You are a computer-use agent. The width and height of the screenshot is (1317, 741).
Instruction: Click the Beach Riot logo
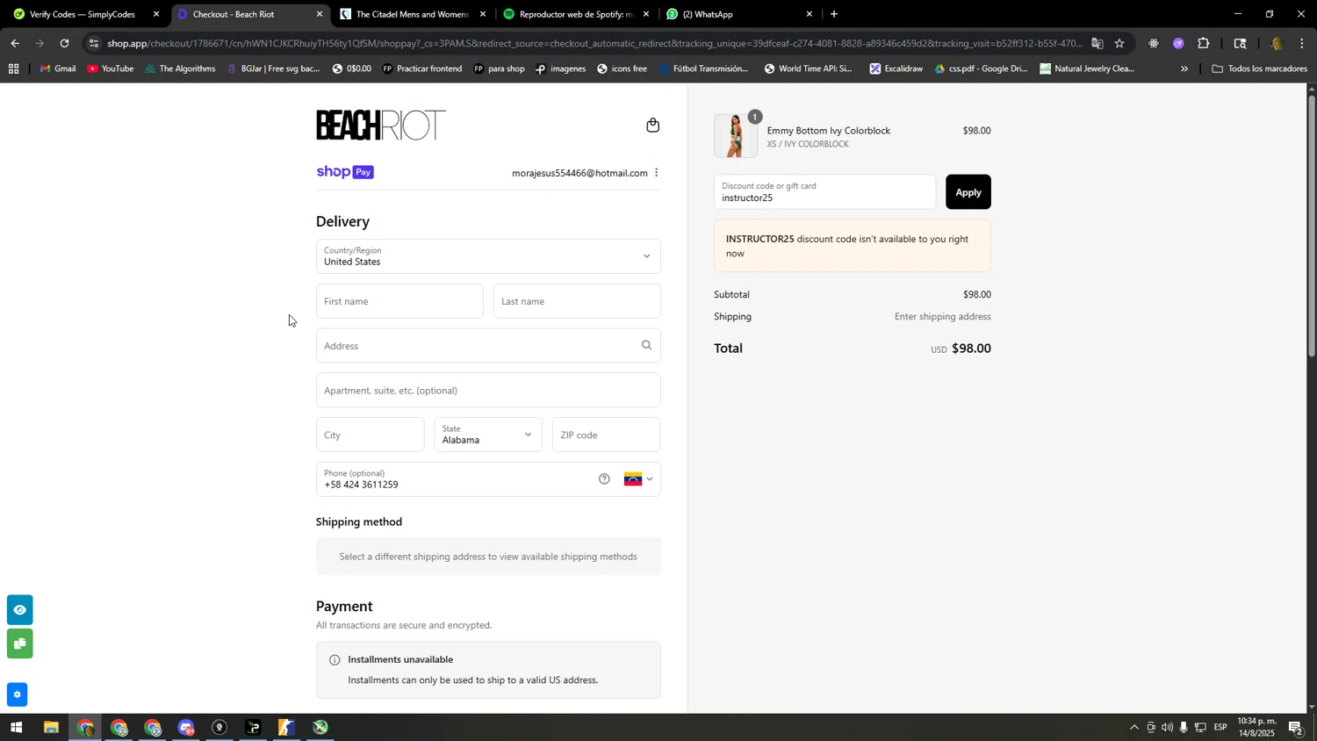(x=381, y=126)
